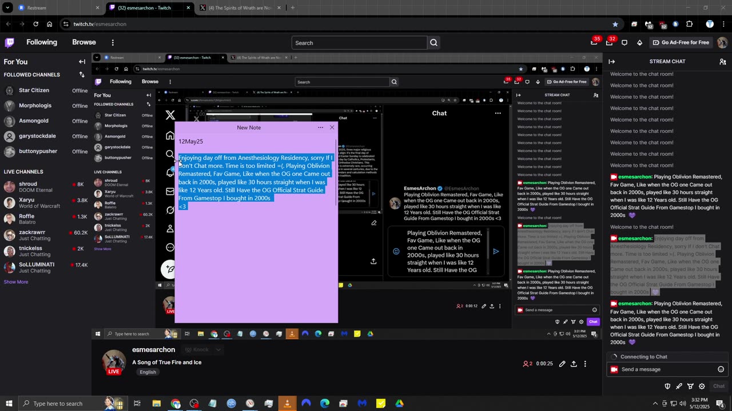Open the tab search dropdown in Chrome

point(7,8)
